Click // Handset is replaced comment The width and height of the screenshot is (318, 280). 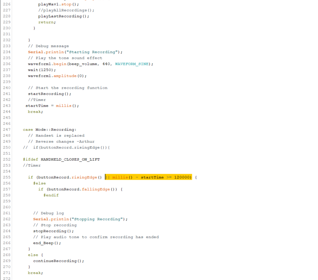coord(56,135)
